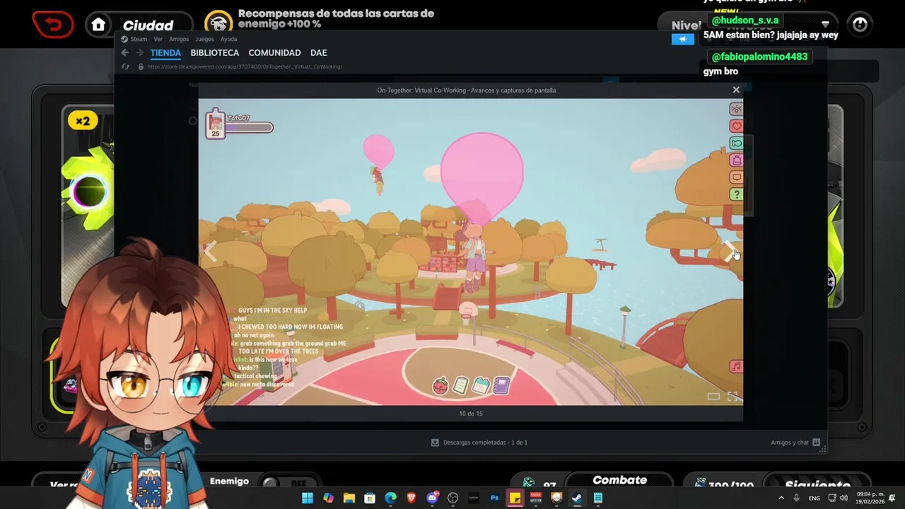The height and width of the screenshot is (509, 905).
Task: Click Steam's forward navigation arrow
Action: (139, 52)
